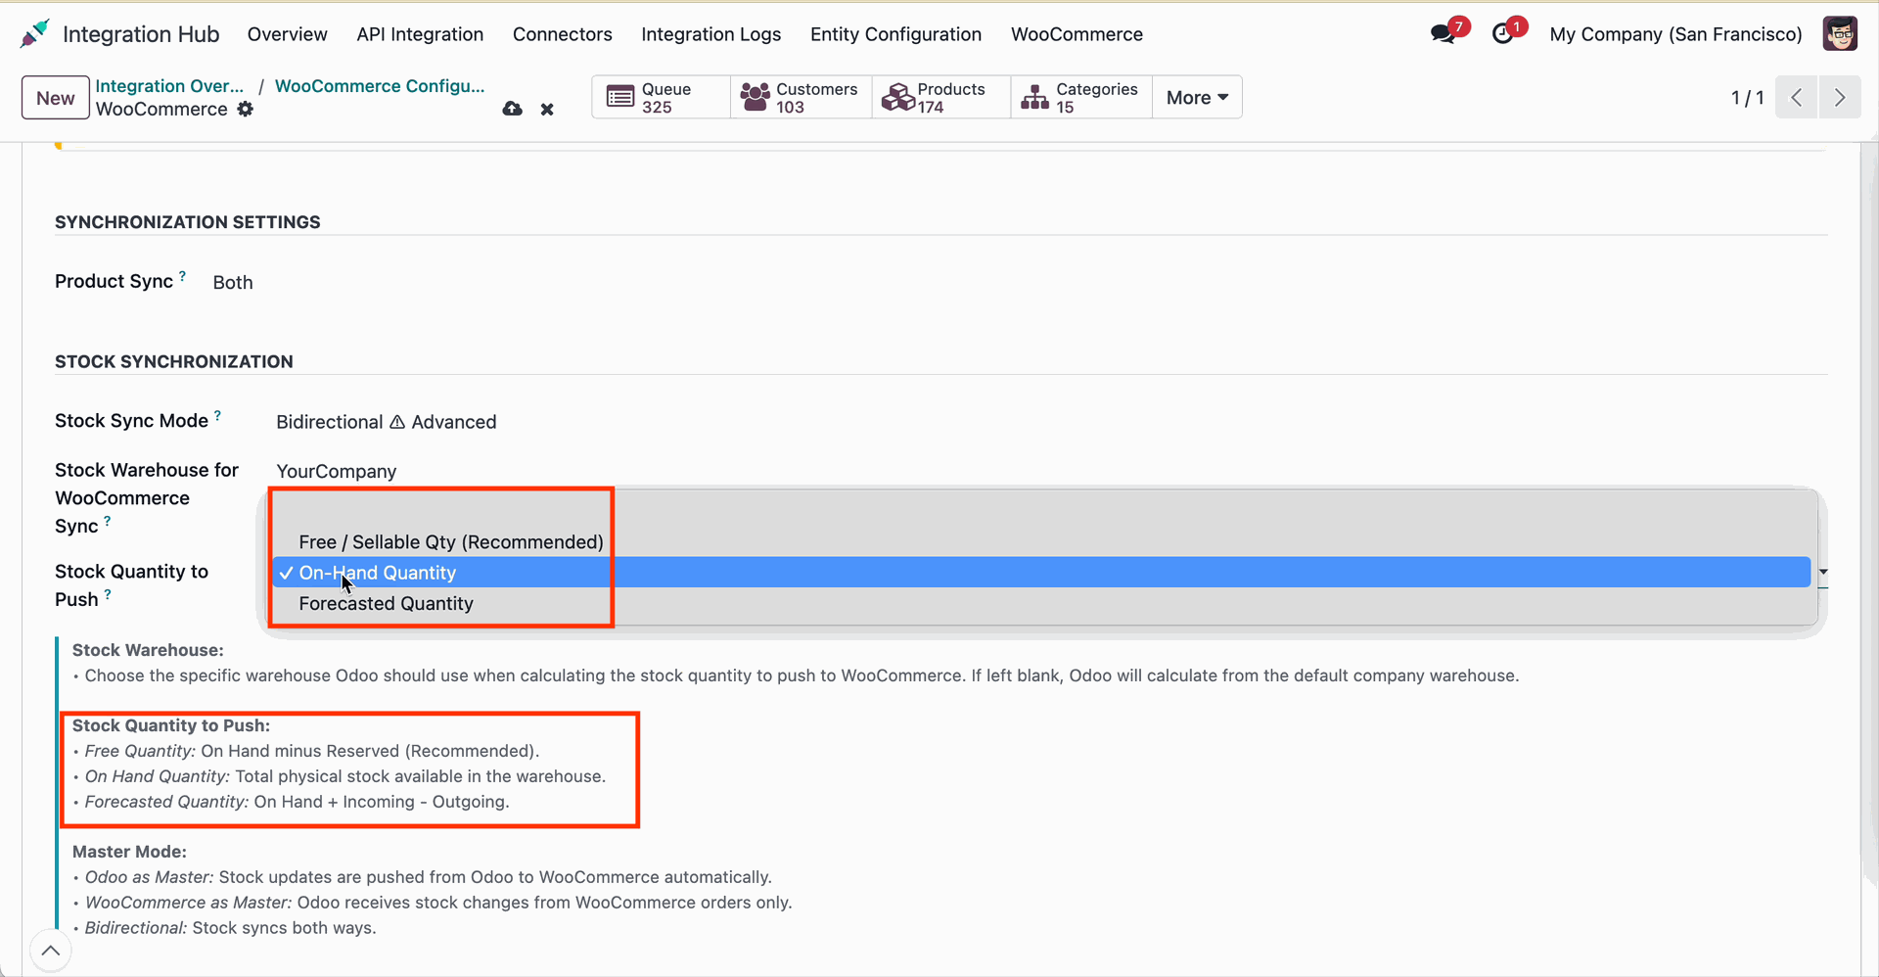Select the blank empty dropdown option
Image resolution: width=1879 pixels, height=977 pixels.
tap(1041, 511)
